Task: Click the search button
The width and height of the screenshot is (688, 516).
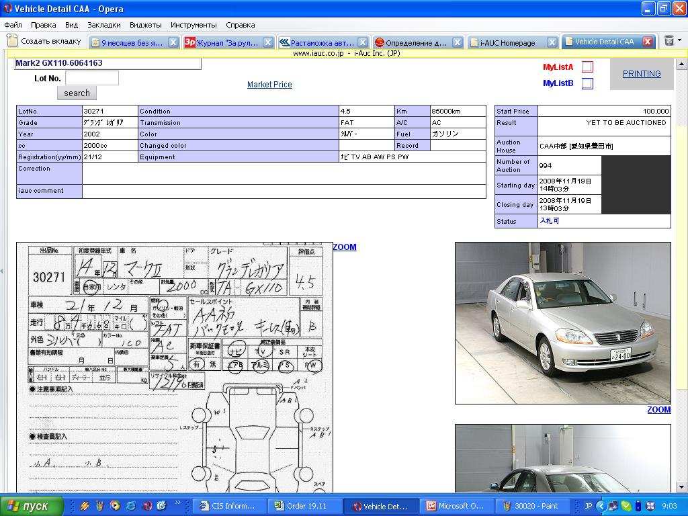Action: [x=77, y=93]
